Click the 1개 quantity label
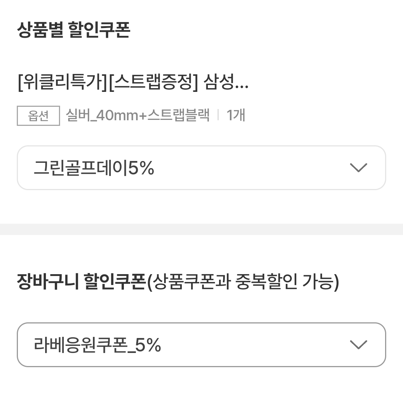 click(x=236, y=115)
